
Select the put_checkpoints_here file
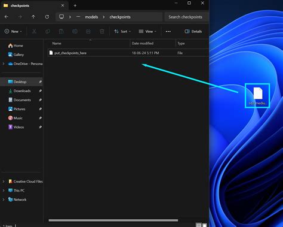(128, 53)
